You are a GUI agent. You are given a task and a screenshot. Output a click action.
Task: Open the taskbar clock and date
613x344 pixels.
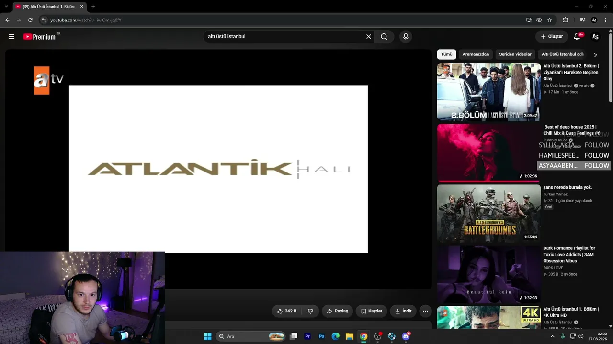click(x=598, y=336)
